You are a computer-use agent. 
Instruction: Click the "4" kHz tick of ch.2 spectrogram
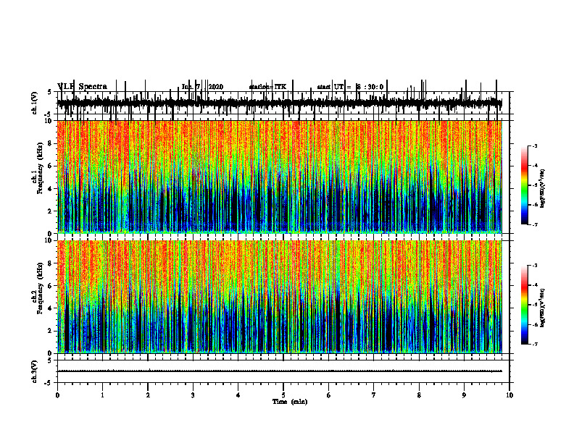tap(51, 308)
